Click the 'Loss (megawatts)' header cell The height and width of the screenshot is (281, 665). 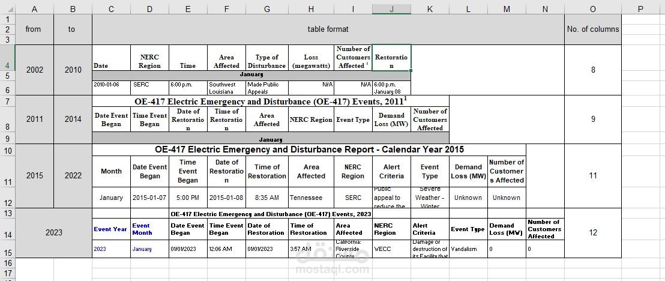[311, 58]
